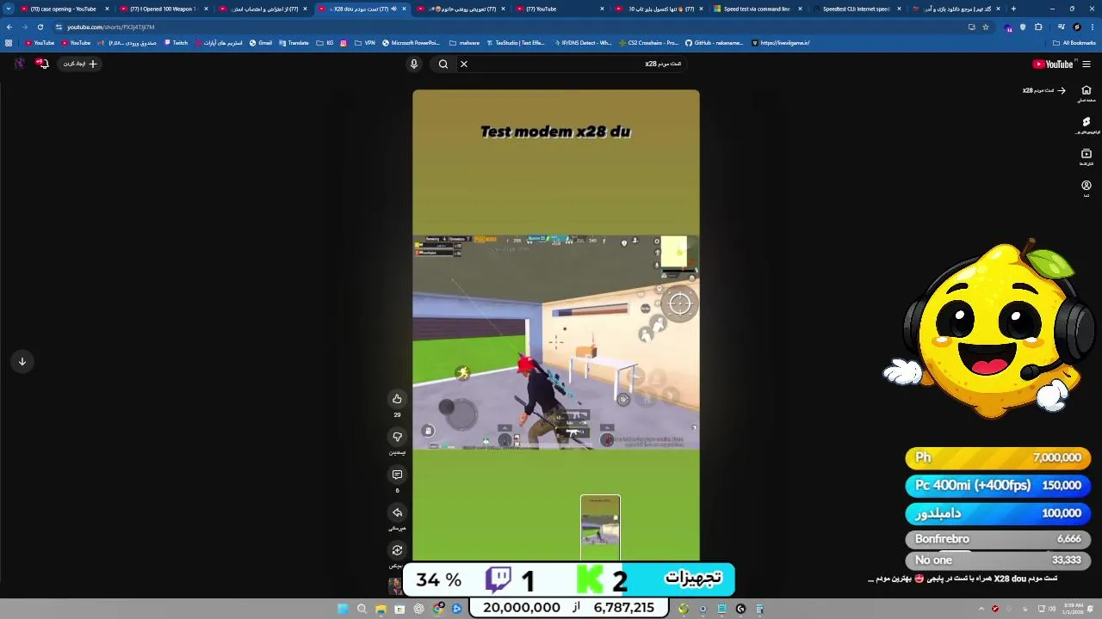Open the comments panel showing 6 comments
The image size is (1102, 619).
click(397, 475)
